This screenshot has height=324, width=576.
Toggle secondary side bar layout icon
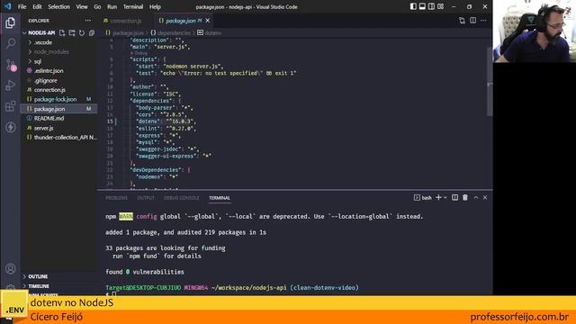431,6
